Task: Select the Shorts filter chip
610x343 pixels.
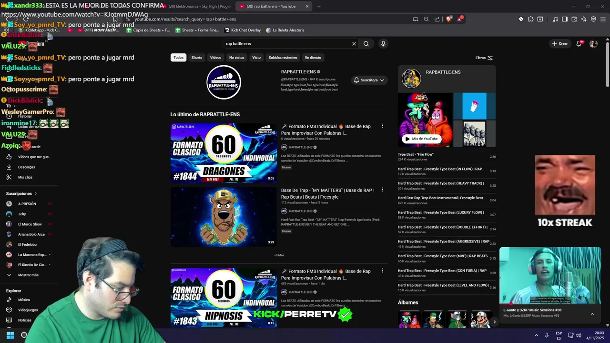Action: [x=197, y=57]
